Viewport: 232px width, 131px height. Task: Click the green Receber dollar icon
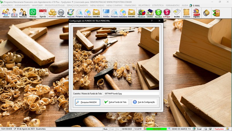coord(158,13)
